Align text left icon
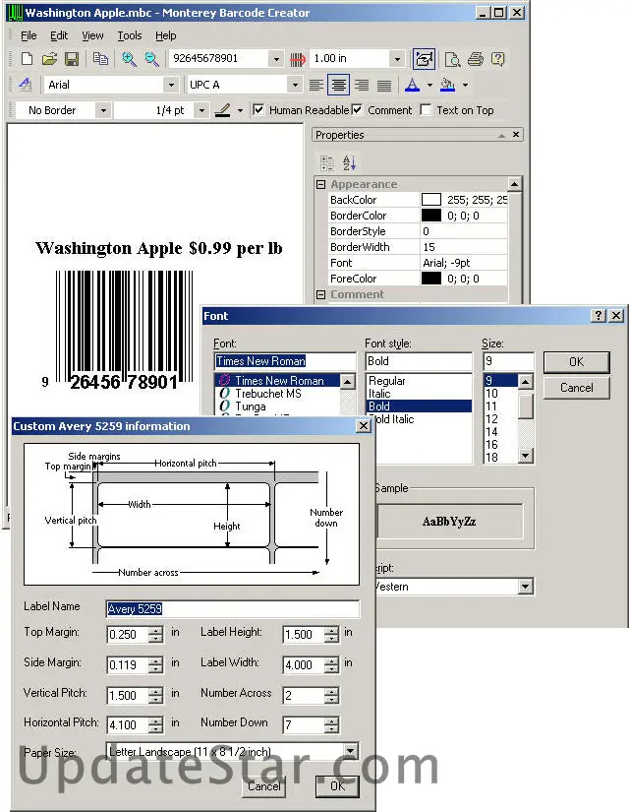Image resolution: width=629 pixels, height=812 pixels. tap(316, 85)
